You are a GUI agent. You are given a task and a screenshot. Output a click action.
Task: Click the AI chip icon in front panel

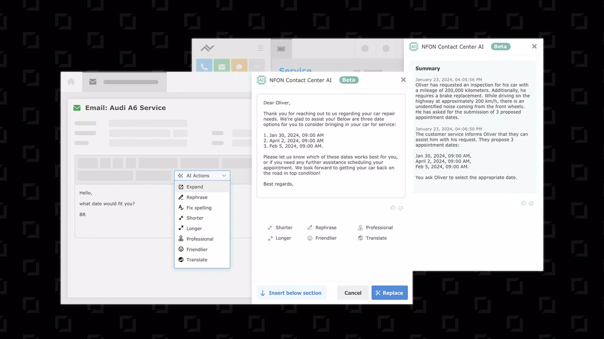click(x=261, y=80)
